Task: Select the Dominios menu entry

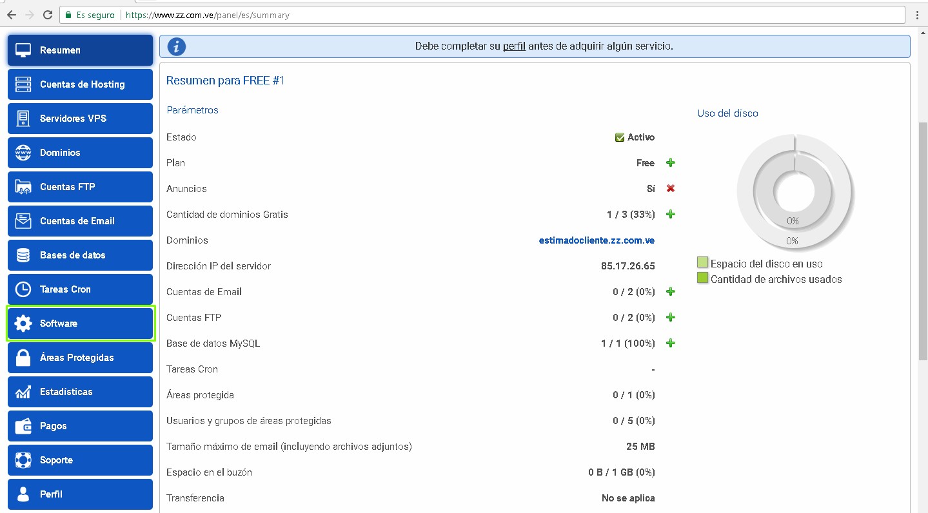Action: pyautogui.click(x=80, y=153)
